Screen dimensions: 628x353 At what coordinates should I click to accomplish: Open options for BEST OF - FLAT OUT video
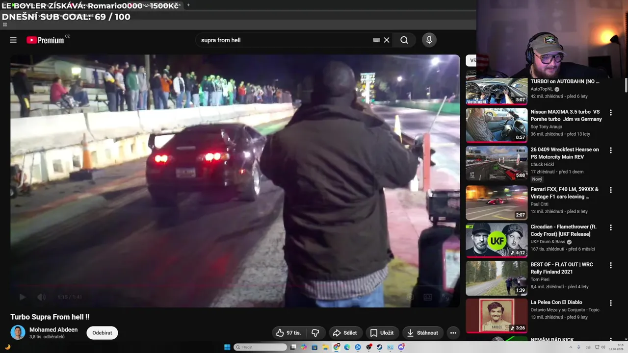[x=611, y=265]
